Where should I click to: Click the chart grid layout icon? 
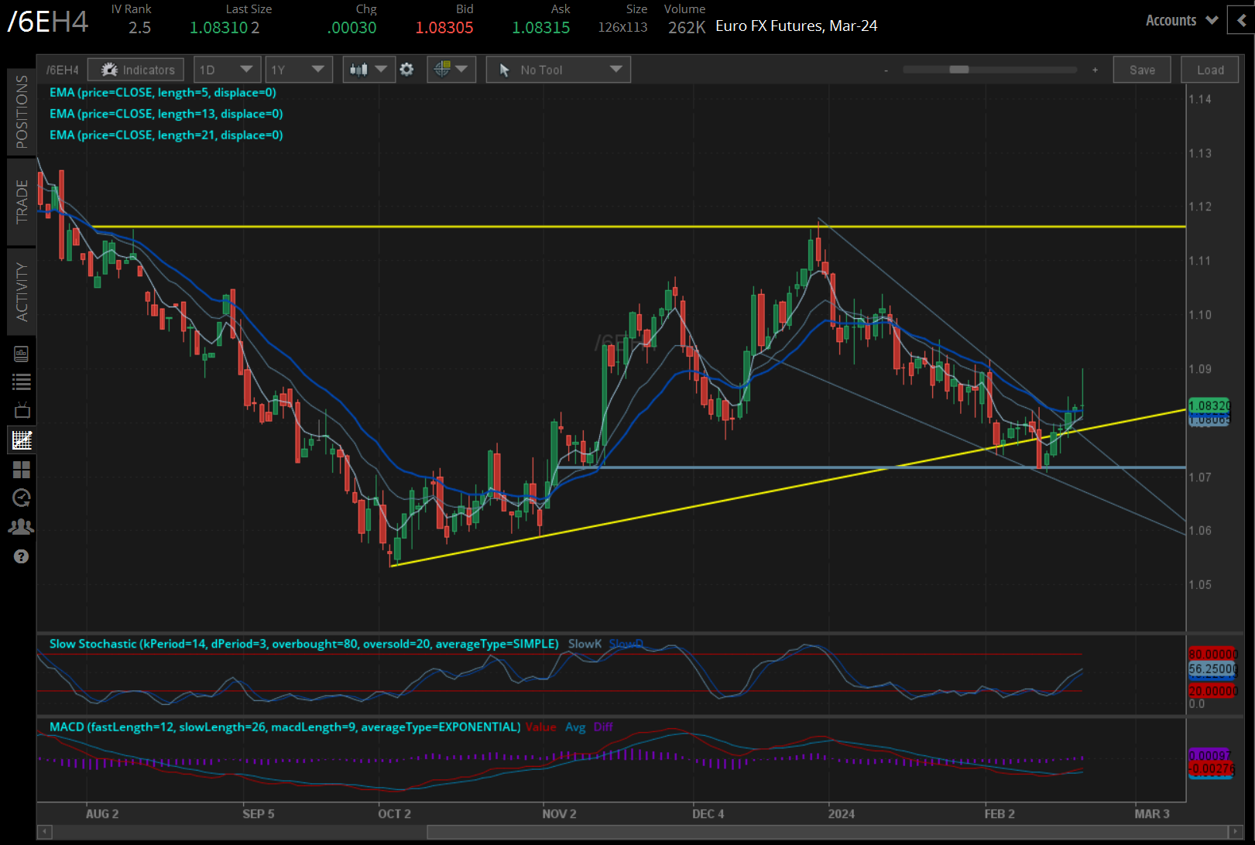click(x=21, y=470)
